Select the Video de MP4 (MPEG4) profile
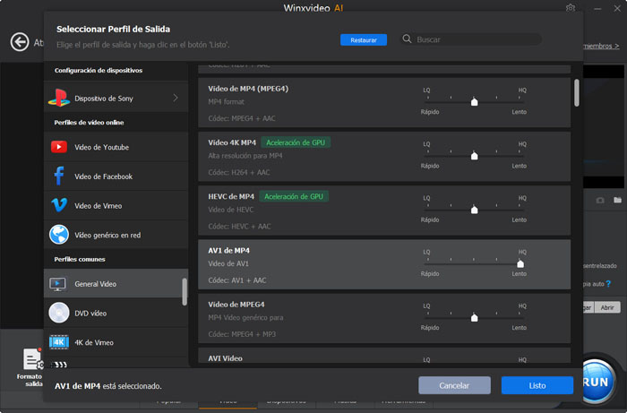Screen dimensions: 627x413 [x=384, y=103]
